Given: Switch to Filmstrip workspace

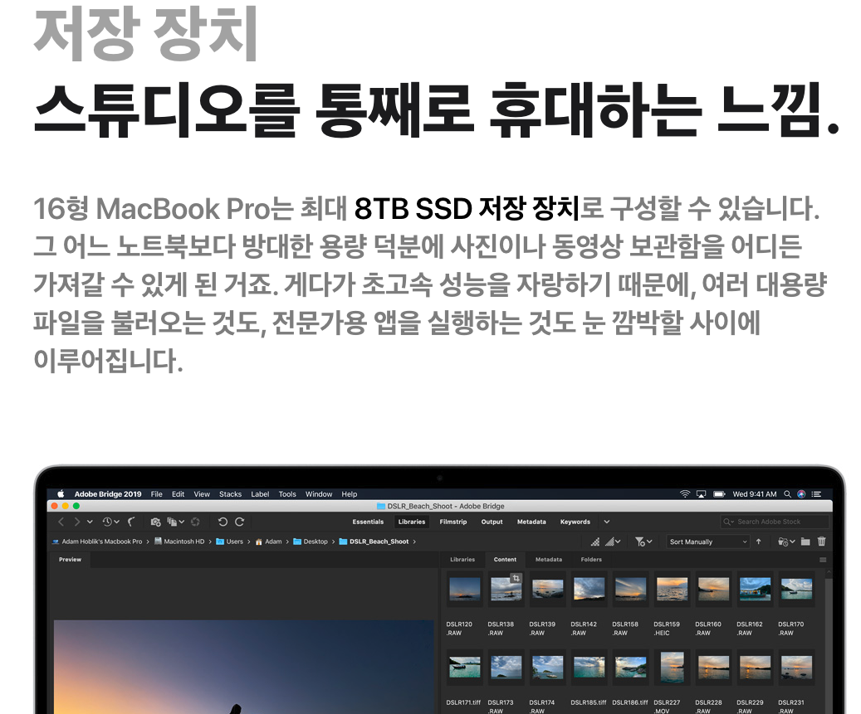Looking at the screenshot, I should pyautogui.click(x=453, y=522).
